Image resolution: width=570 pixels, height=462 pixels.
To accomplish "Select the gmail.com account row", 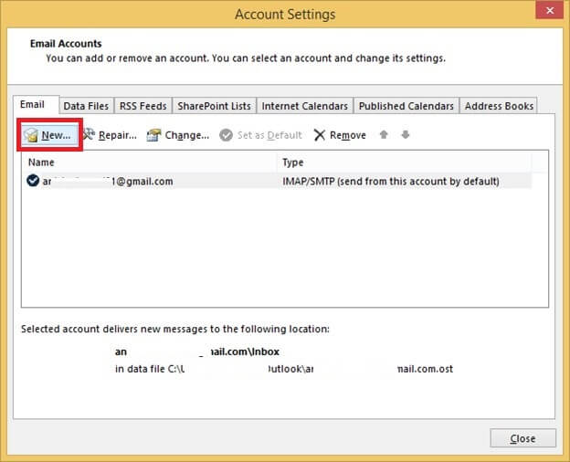I will click(x=274, y=181).
